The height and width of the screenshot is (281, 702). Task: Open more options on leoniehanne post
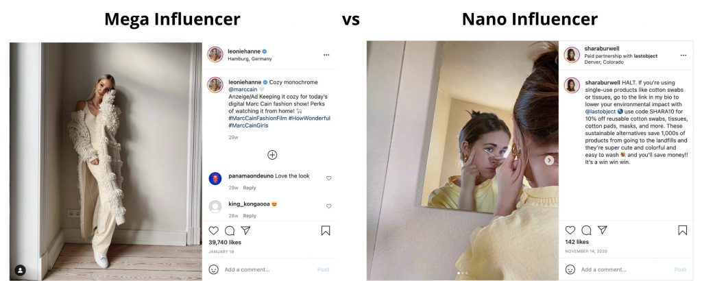point(326,55)
